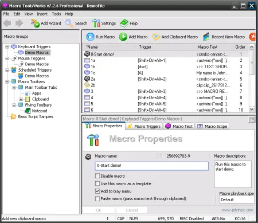This screenshot has height=223, width=258.
Task: Click the Macro description text box
Action: (x=233, y=174)
